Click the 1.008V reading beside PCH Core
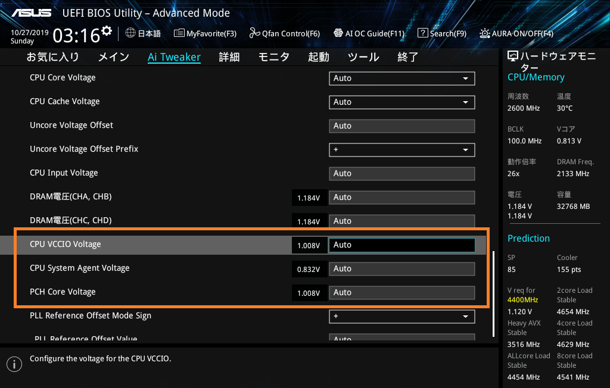The height and width of the screenshot is (388, 610). tap(309, 293)
